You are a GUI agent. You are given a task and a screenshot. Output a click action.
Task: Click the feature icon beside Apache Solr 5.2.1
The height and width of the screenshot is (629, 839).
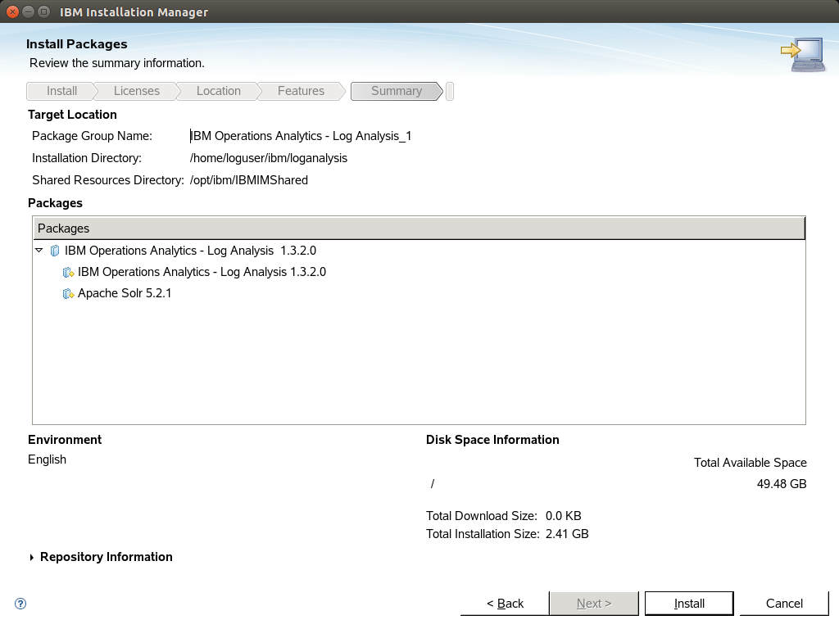(68, 294)
